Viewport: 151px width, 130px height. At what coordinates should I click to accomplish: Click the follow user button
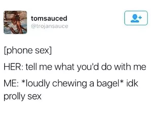[x=136, y=18]
